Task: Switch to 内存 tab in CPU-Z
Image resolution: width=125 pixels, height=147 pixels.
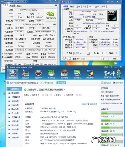Action: [x=84, y=7]
